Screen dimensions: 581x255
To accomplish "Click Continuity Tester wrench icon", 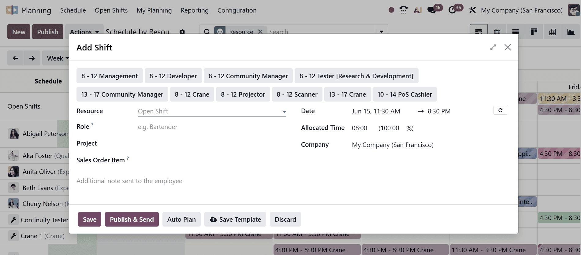I will [13, 220].
